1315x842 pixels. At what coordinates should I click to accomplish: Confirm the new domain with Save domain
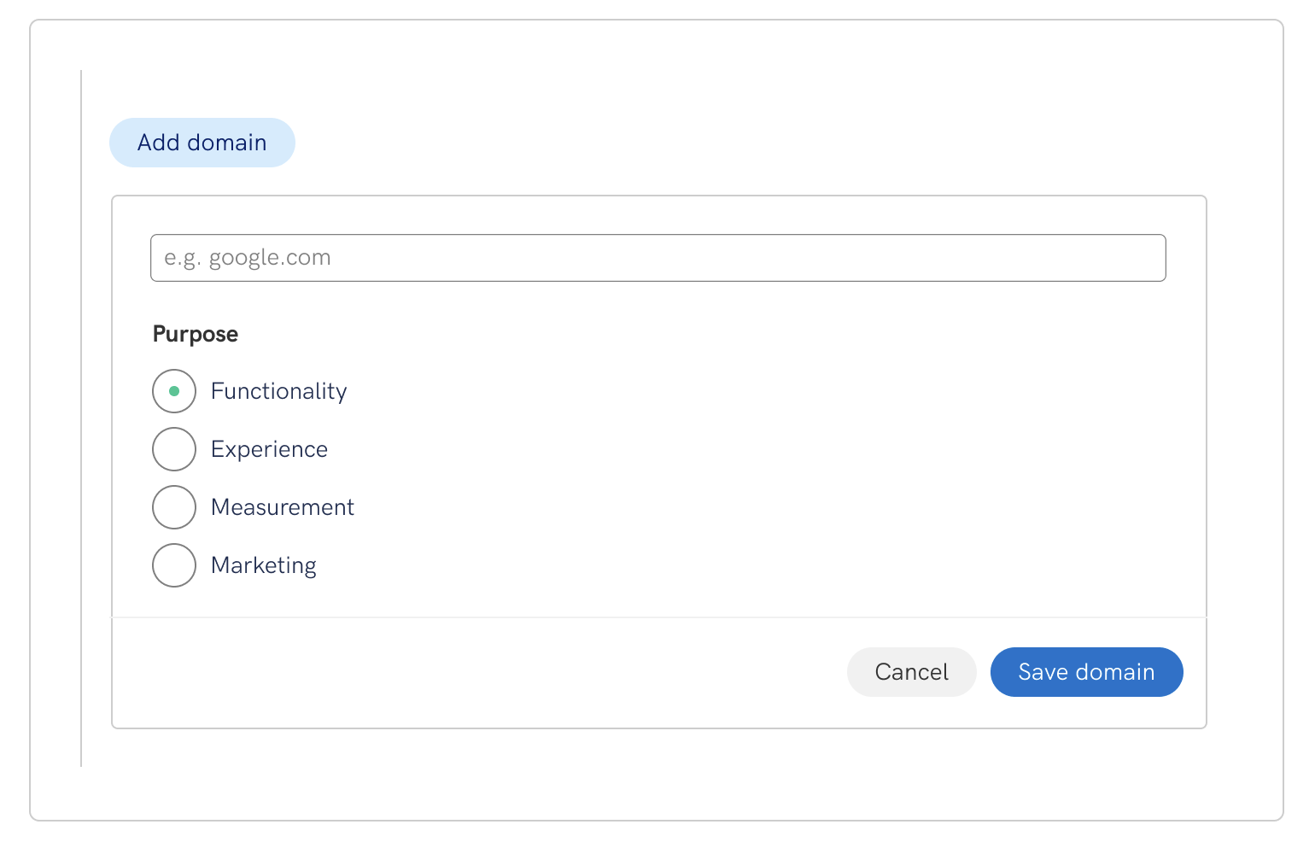click(1086, 672)
